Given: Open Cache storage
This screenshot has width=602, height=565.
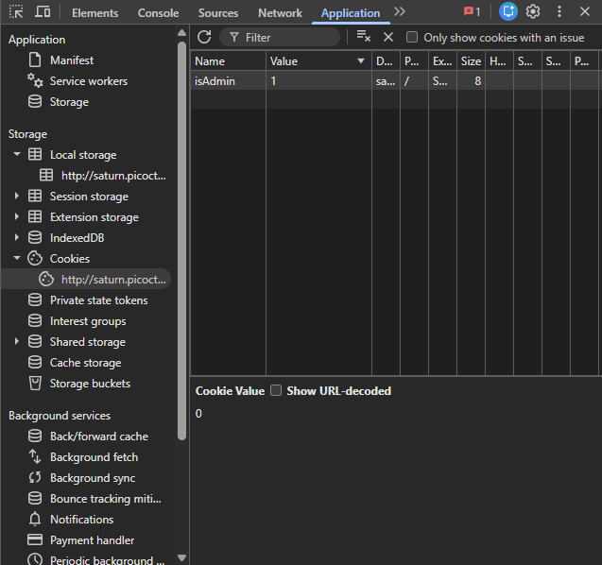Looking at the screenshot, I should coord(86,363).
